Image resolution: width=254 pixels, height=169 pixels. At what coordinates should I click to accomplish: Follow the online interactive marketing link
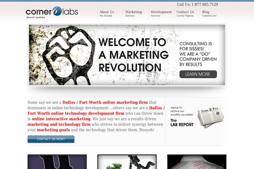[61, 119]
